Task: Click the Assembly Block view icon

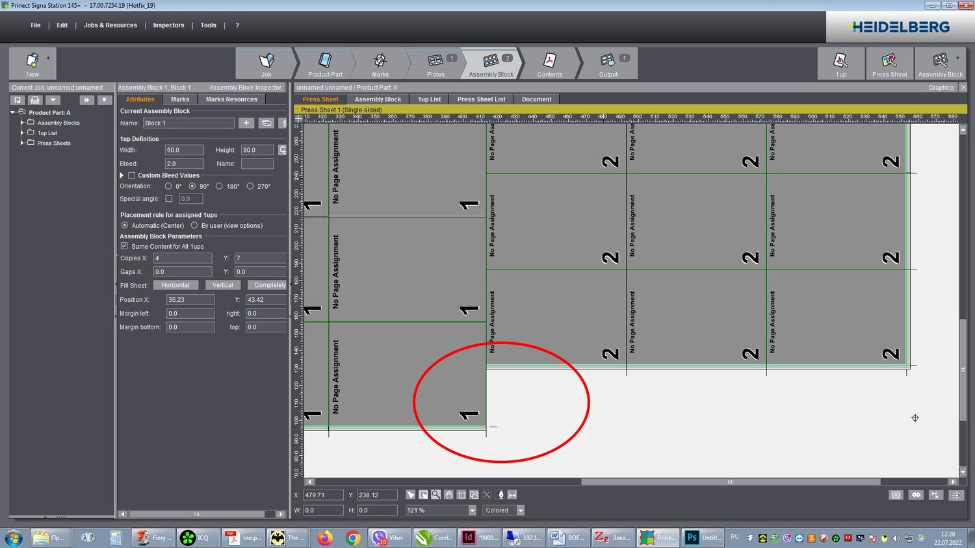Action: pos(940,64)
